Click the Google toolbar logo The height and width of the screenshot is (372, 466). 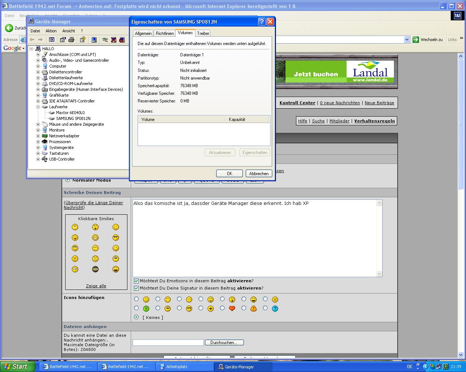(x=12, y=48)
